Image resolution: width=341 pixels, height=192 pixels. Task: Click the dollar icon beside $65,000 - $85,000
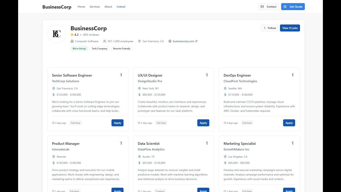pos(225,163)
